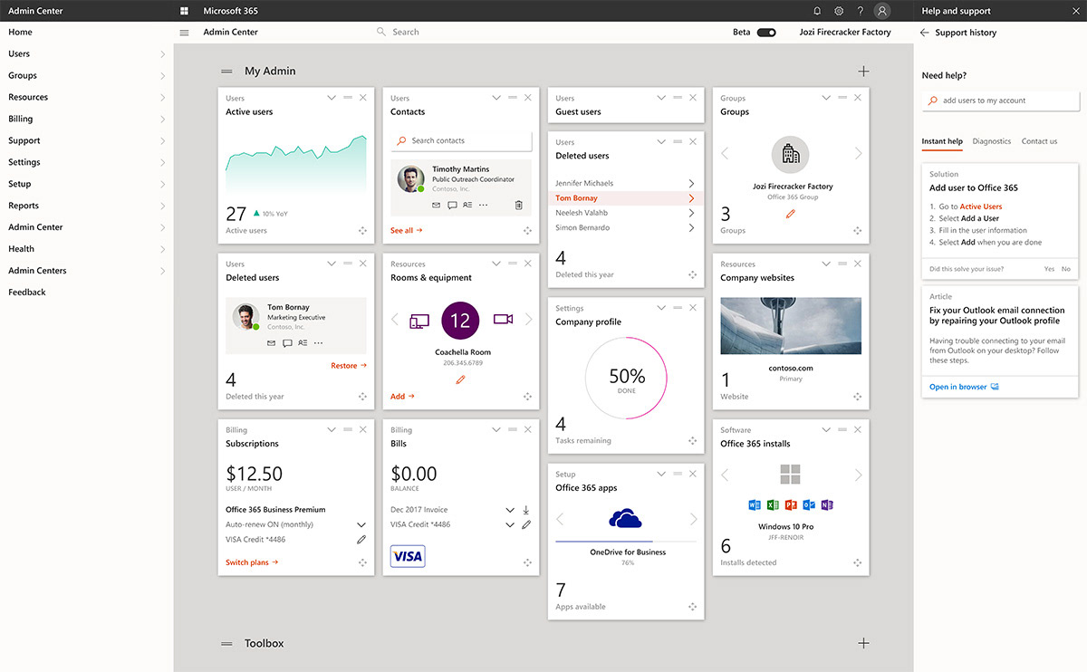Click the trash icon on Timothy Martins contact
The width and height of the screenshot is (1087, 672).
pos(518,205)
